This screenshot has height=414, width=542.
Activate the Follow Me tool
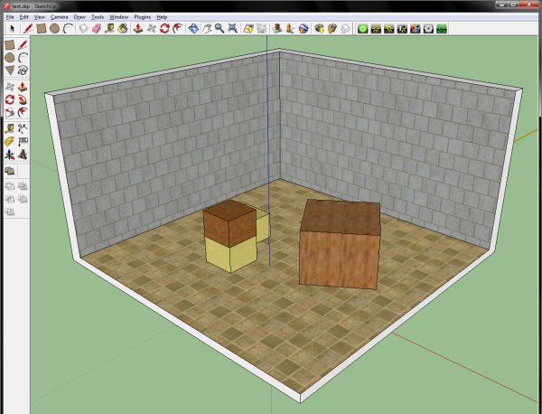[x=23, y=99]
